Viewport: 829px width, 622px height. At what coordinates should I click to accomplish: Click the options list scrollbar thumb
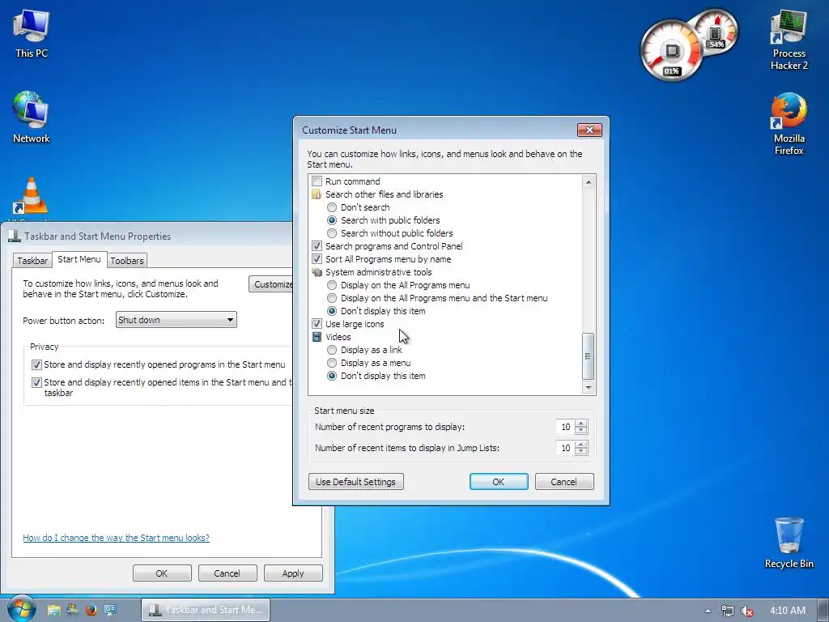point(589,356)
